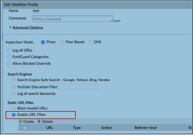Image resolution: width=193 pixels, height=135 pixels.
Task: Click the Edit Webfilter Profile title
Action: coord(21,5)
